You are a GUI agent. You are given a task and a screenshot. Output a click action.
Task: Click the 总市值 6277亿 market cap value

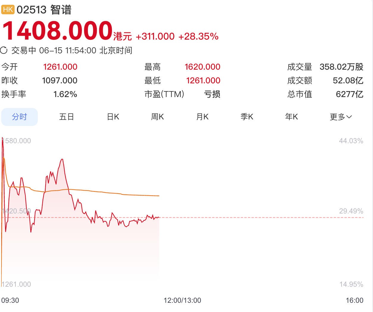[349, 94]
